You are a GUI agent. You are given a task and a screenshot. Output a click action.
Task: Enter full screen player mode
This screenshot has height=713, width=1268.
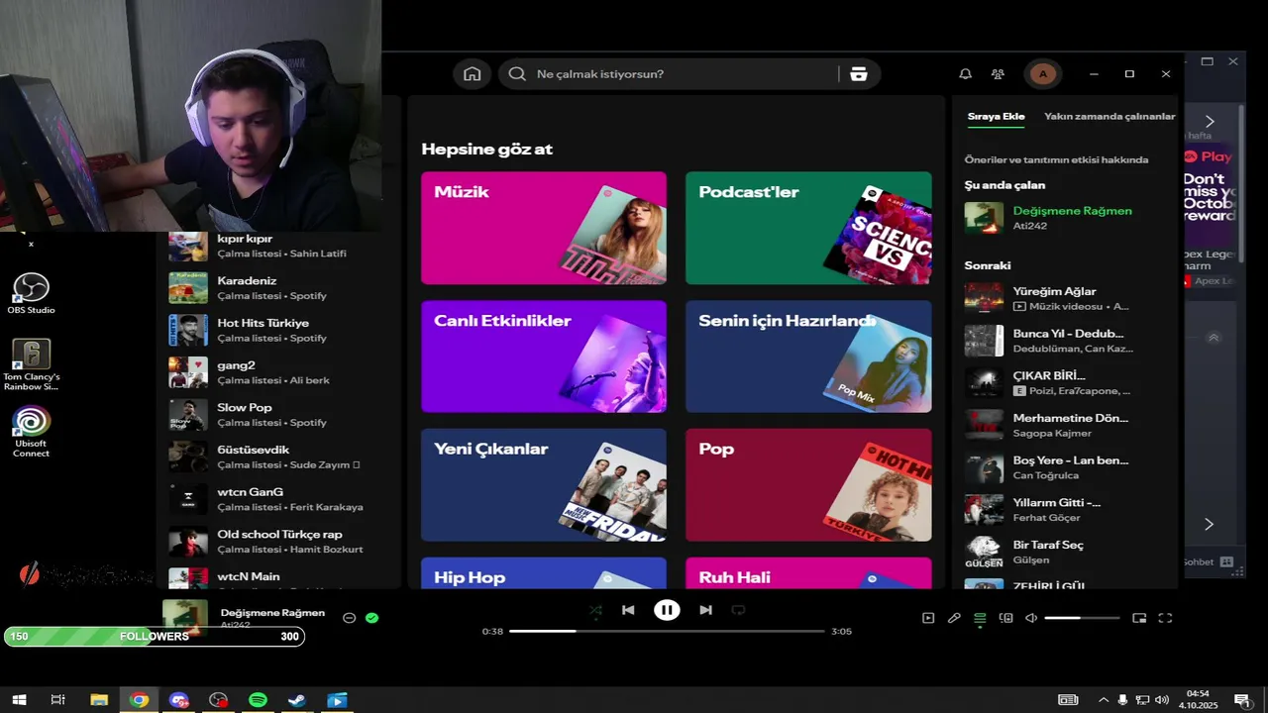pyautogui.click(x=1165, y=618)
